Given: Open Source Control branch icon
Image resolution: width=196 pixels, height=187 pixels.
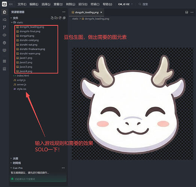Looking at the screenshot, I should [x=4, y=27].
